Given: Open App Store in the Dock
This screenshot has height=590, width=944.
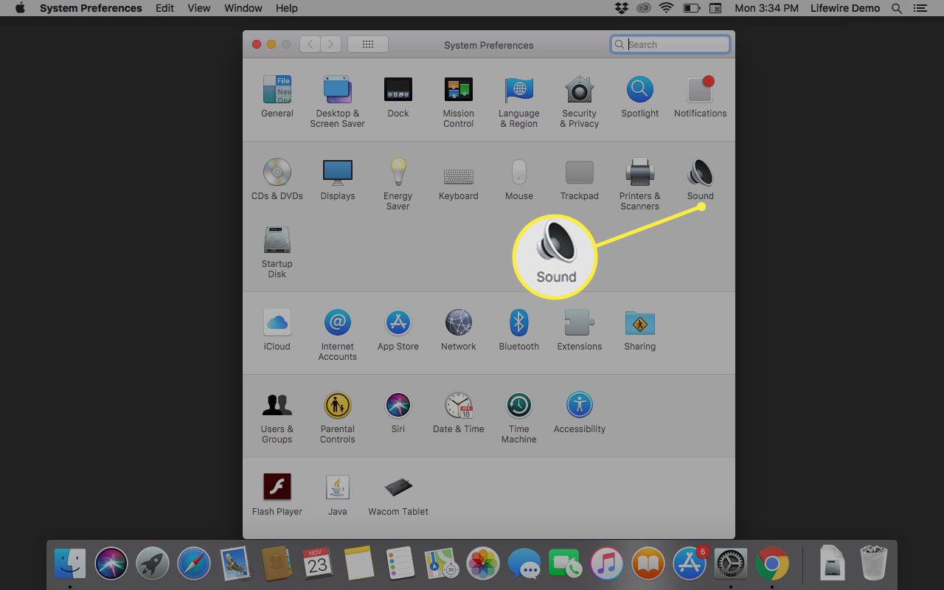Looking at the screenshot, I should [690, 564].
